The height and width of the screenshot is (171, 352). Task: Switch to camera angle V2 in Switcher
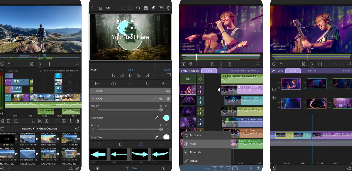pos(317,83)
